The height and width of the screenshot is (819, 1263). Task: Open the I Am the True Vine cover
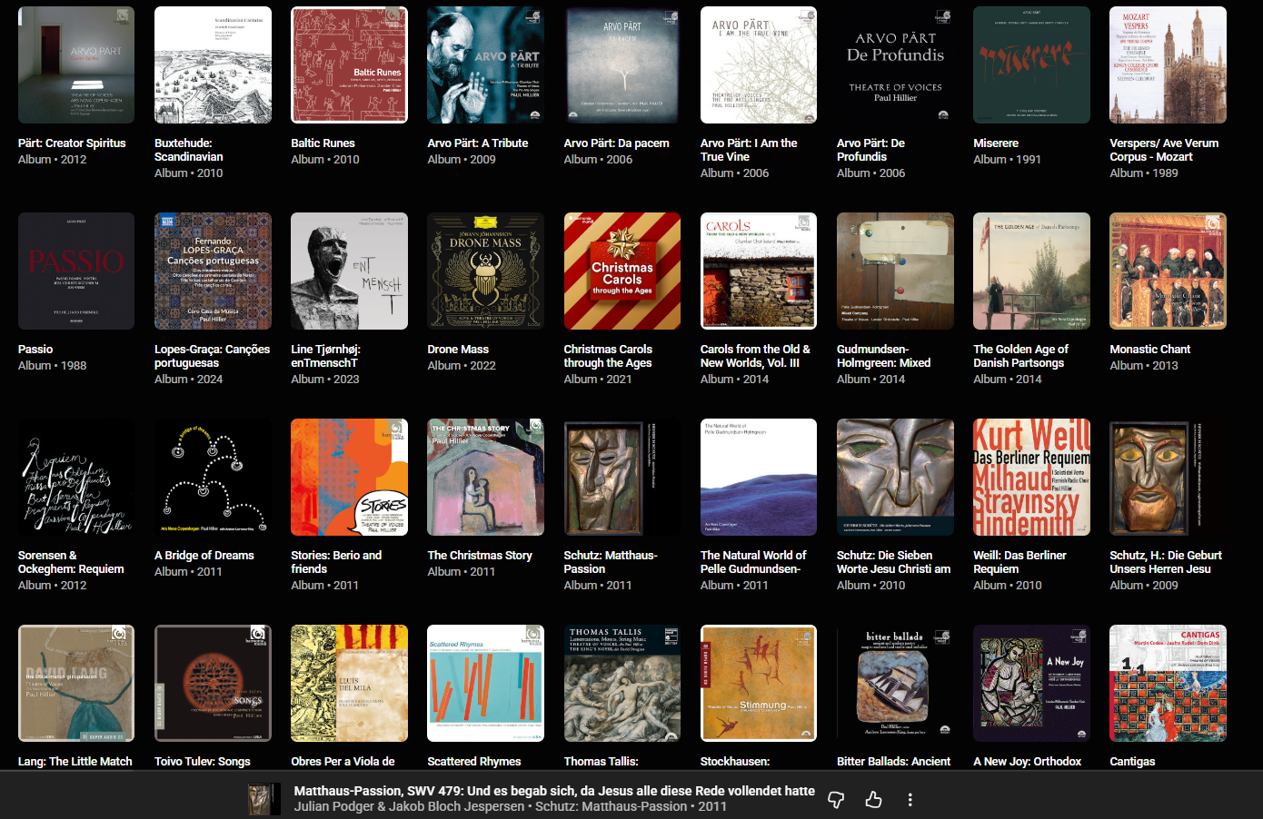coord(759,65)
